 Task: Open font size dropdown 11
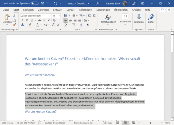click(59, 16)
